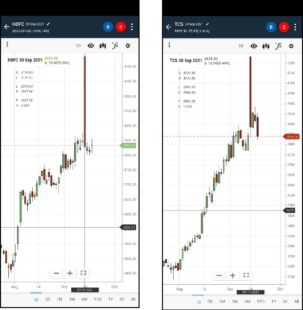Open the fx indicators icon on TCS chart
The image size is (303, 310).
(279, 46)
